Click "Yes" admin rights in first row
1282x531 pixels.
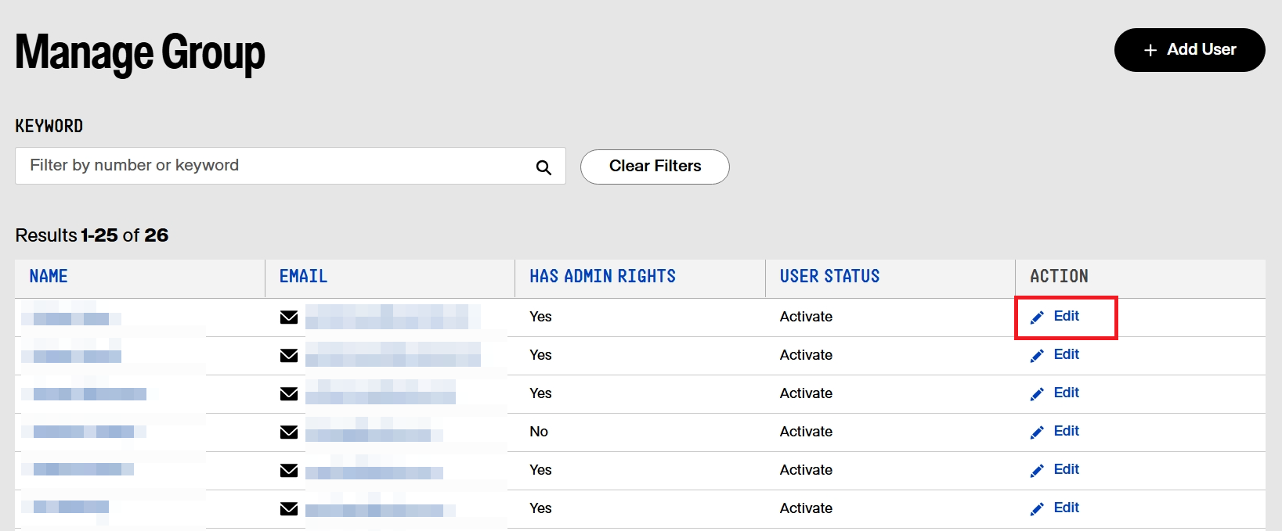540,317
